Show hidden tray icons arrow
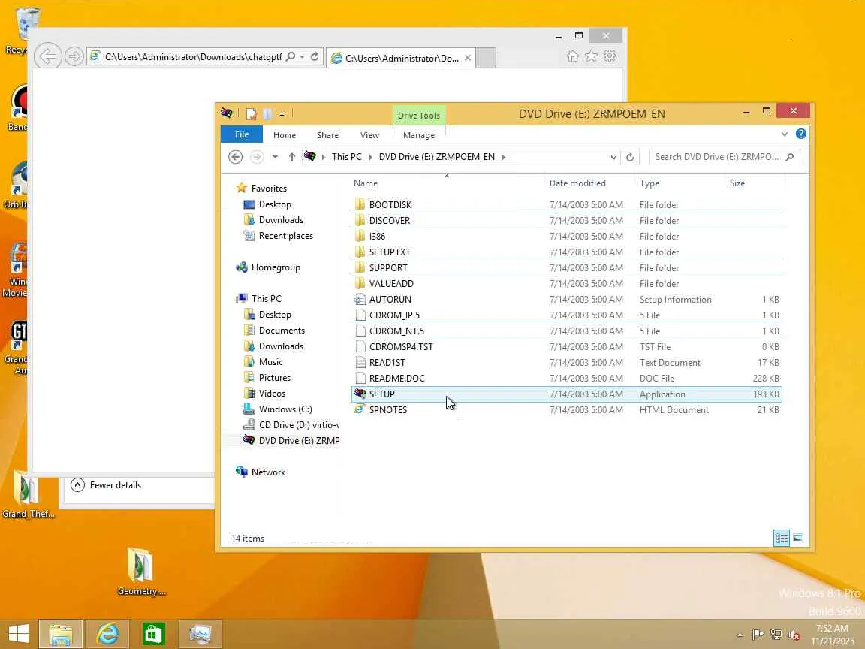The image size is (865, 649). pyautogui.click(x=740, y=635)
